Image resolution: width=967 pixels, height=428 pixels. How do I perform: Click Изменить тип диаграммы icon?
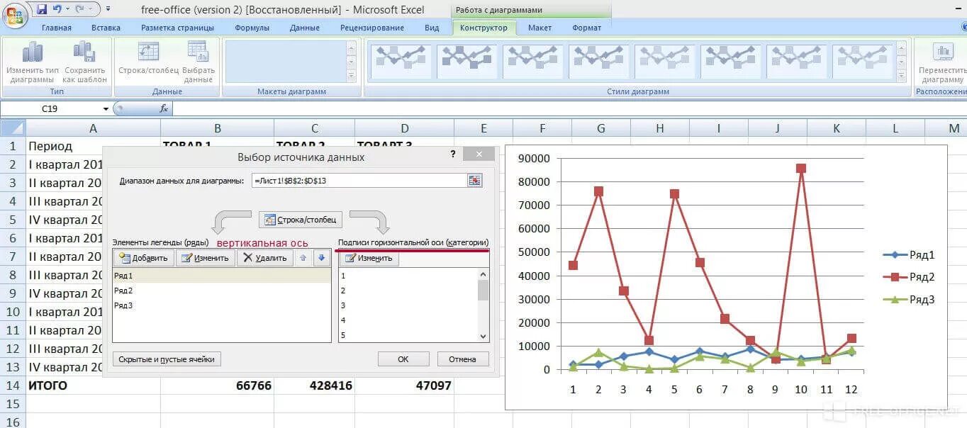[32, 63]
